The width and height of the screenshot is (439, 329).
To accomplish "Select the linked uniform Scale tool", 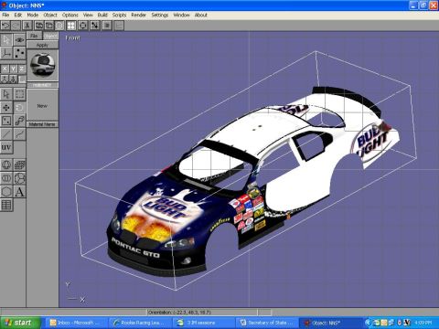I will click(19, 121).
